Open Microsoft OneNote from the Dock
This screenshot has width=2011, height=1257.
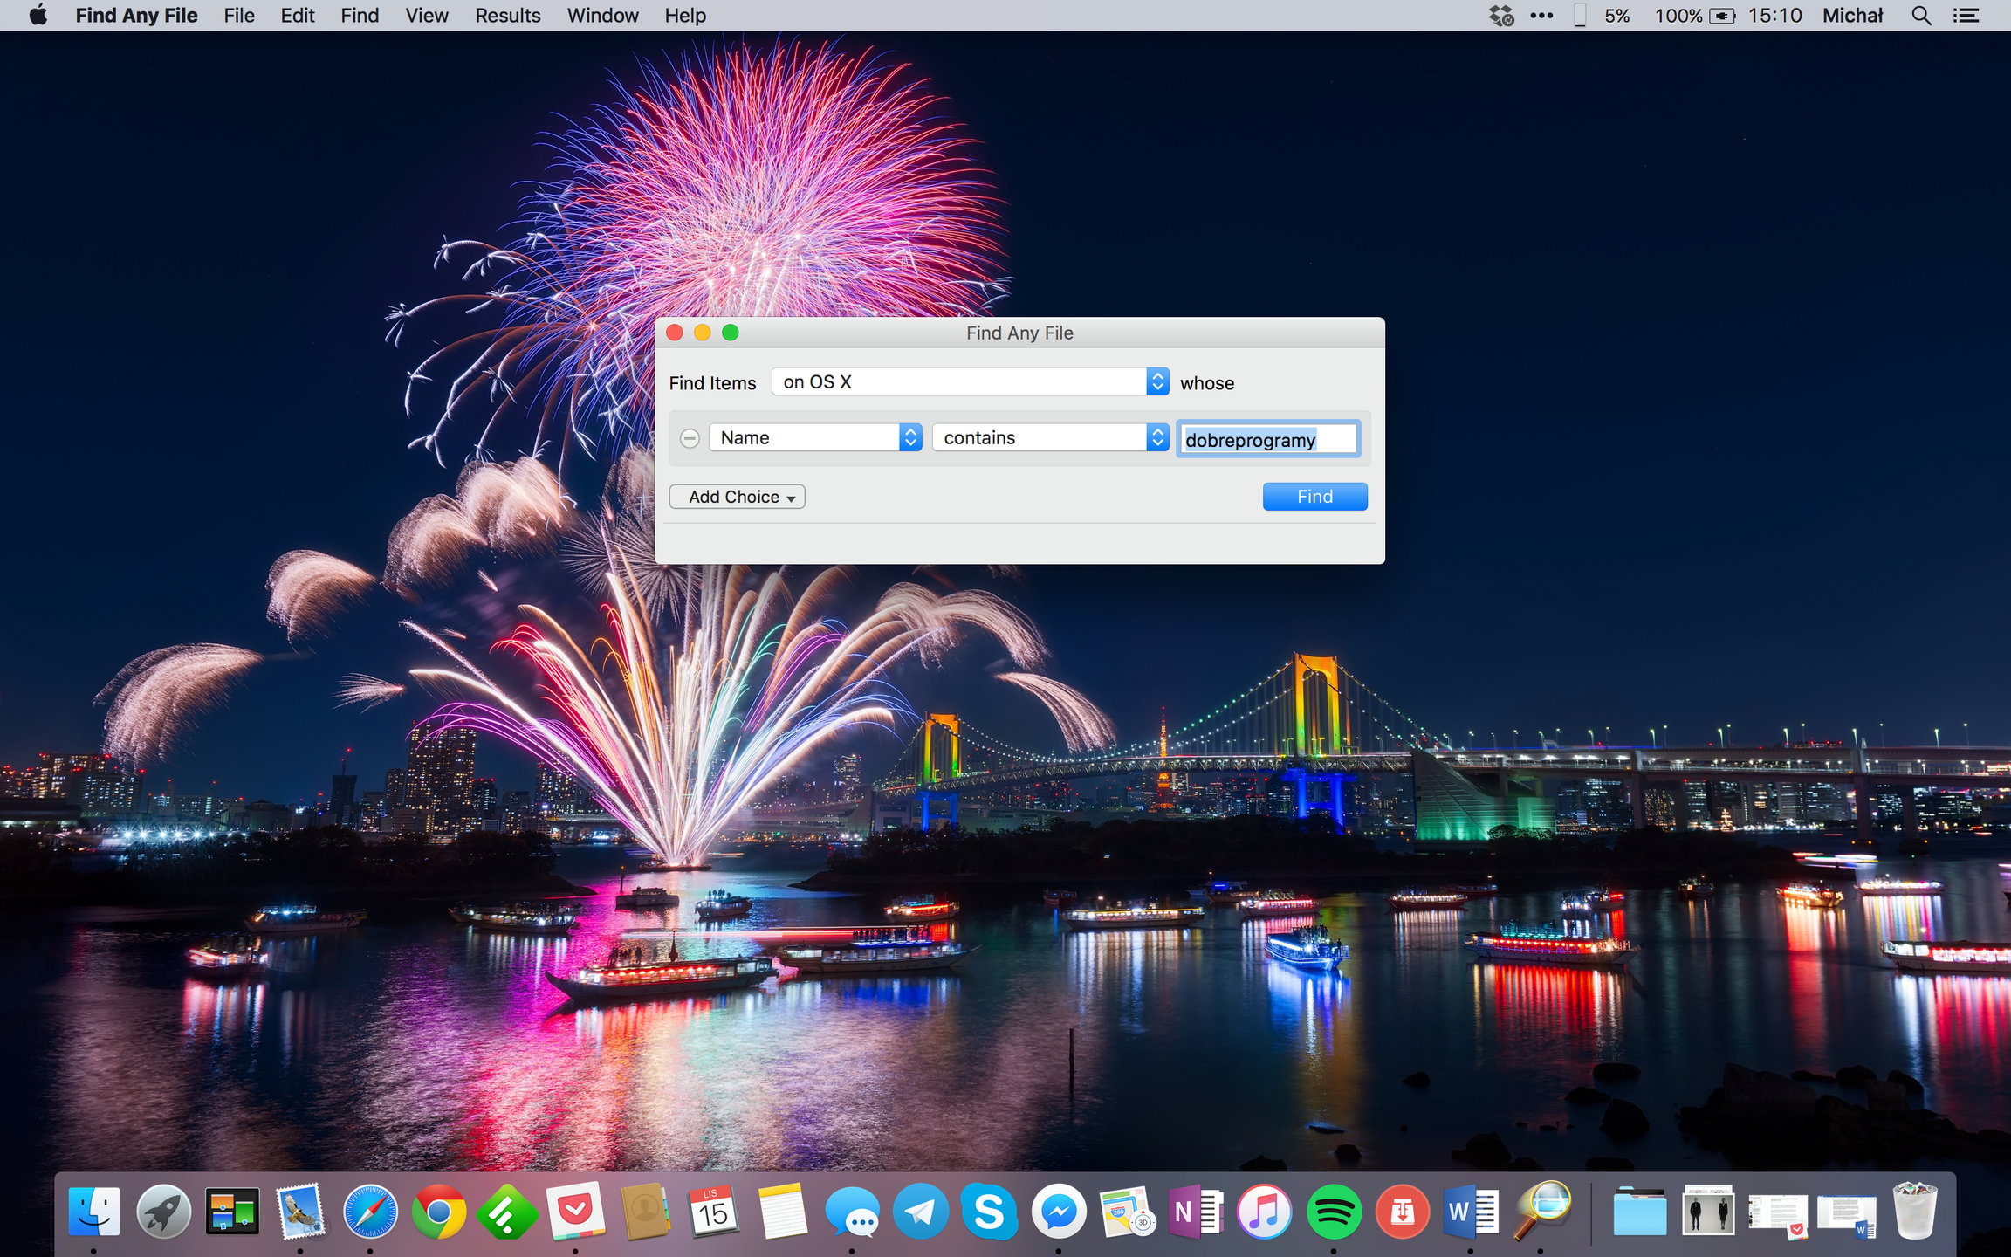(x=1195, y=1212)
